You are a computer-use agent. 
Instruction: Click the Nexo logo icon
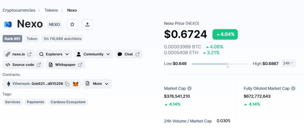click(x=8, y=24)
